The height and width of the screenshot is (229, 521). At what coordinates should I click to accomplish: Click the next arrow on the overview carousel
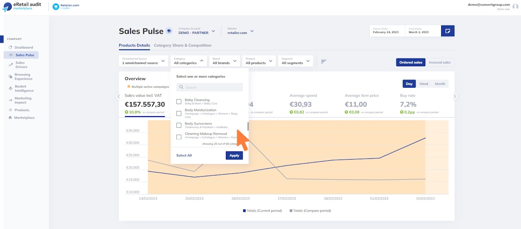455,96
